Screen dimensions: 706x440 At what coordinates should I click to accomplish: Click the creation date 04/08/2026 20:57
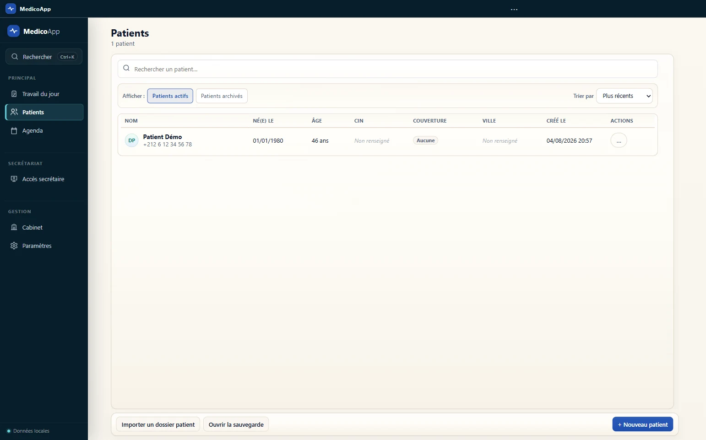pos(570,141)
